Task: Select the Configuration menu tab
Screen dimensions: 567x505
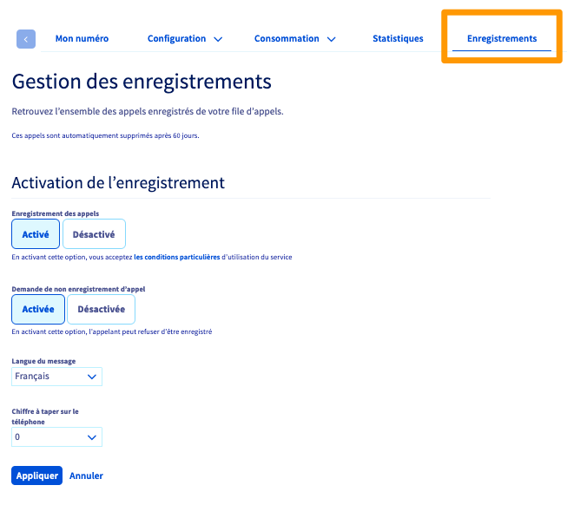Action: coord(176,39)
